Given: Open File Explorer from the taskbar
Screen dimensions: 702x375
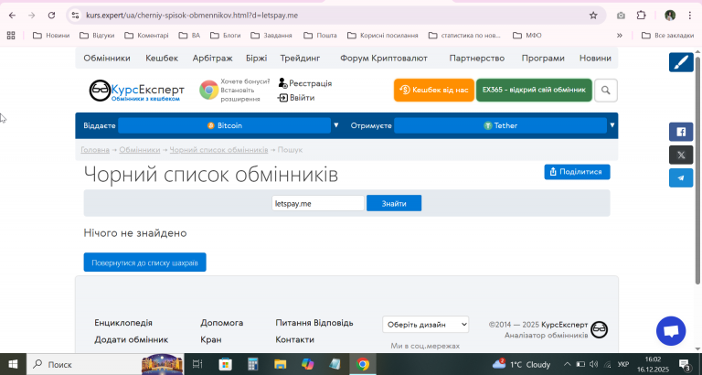Looking at the screenshot, I should (280, 364).
